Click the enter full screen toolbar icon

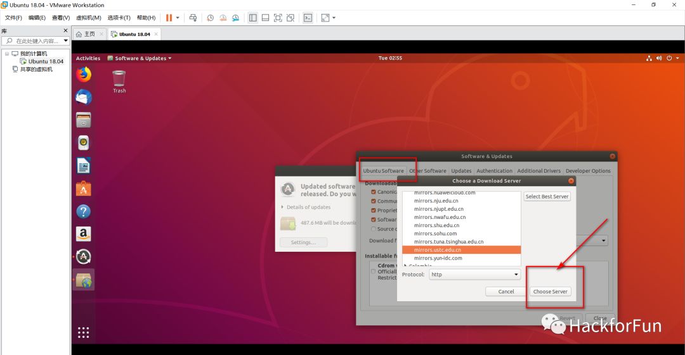coord(278,18)
